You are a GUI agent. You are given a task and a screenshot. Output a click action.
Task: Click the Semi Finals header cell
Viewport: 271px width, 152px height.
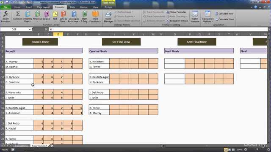(x=199, y=51)
